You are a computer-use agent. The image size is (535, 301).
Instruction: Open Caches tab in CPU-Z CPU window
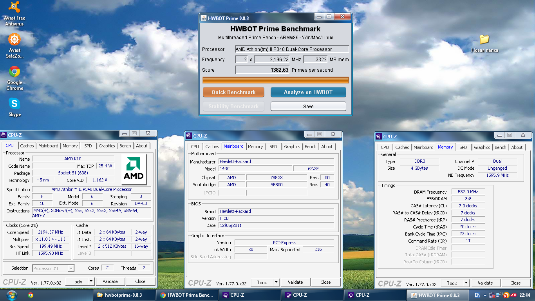coord(27,146)
